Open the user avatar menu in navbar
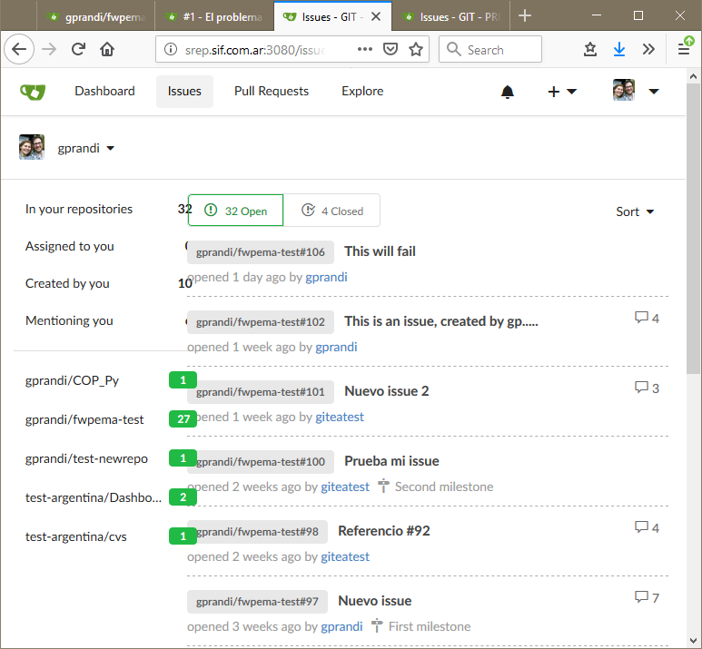 pyautogui.click(x=636, y=91)
